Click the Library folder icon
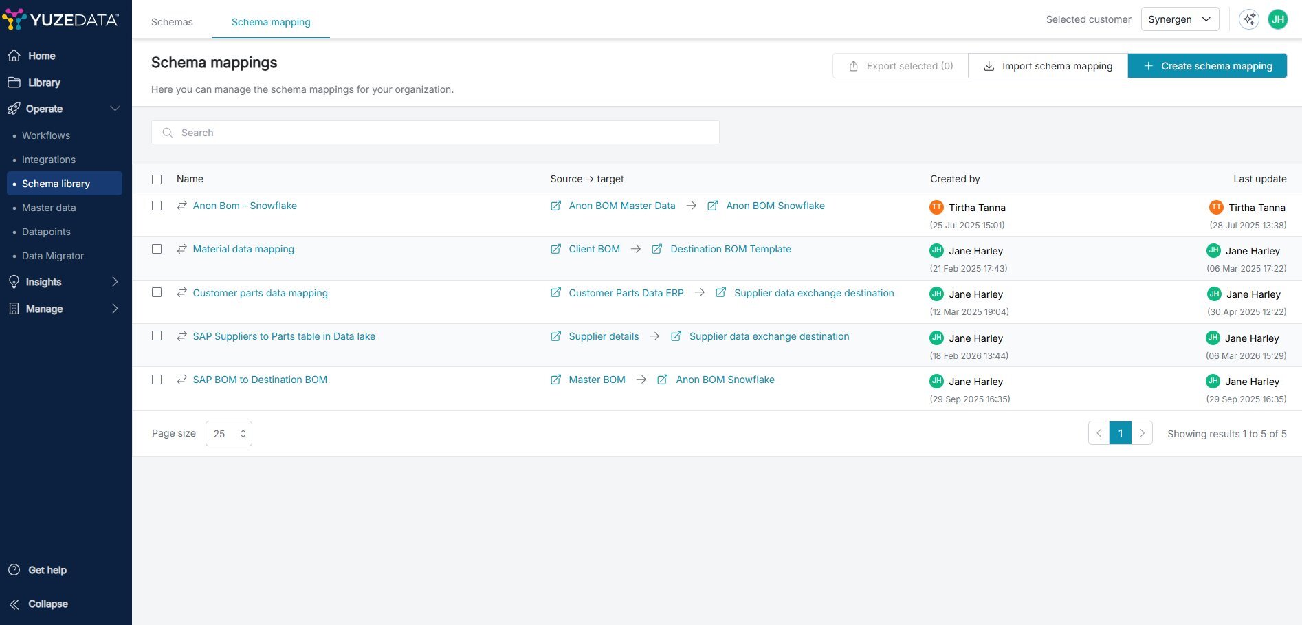 pos(14,83)
